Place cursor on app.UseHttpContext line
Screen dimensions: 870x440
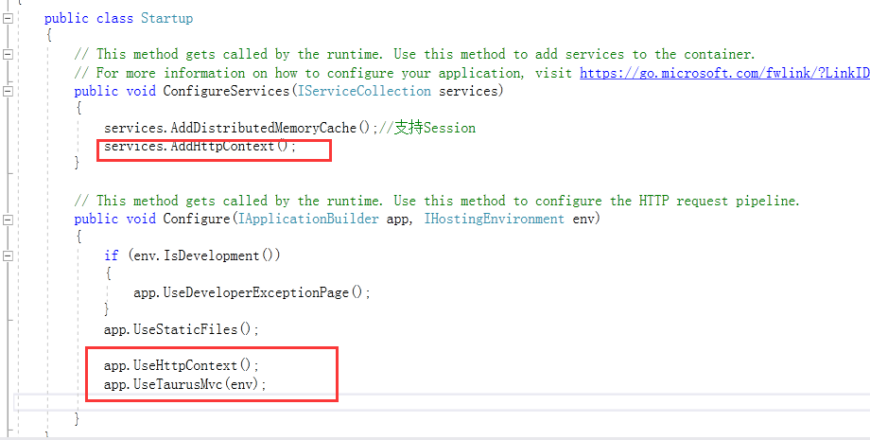click(x=182, y=365)
